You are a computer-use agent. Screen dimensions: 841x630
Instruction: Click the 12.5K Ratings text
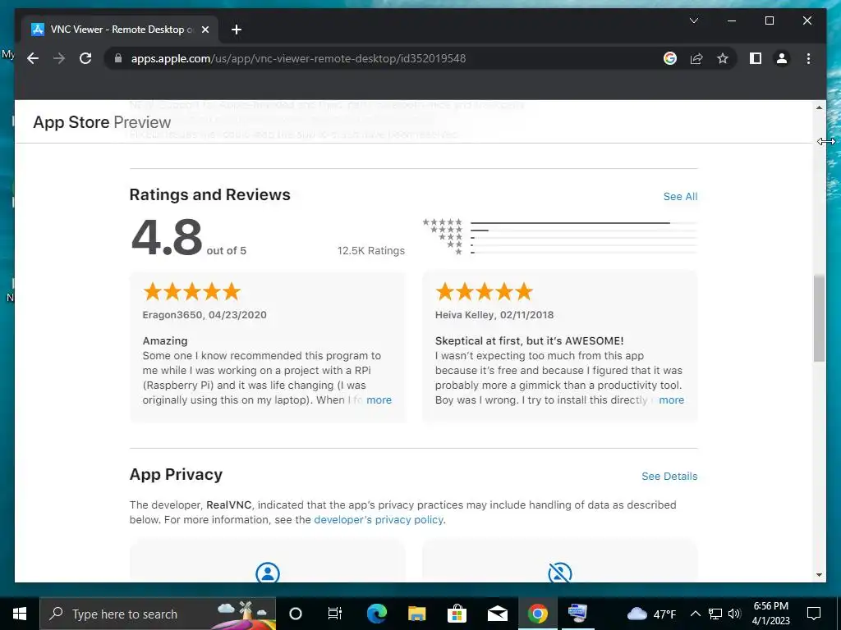[x=370, y=251]
